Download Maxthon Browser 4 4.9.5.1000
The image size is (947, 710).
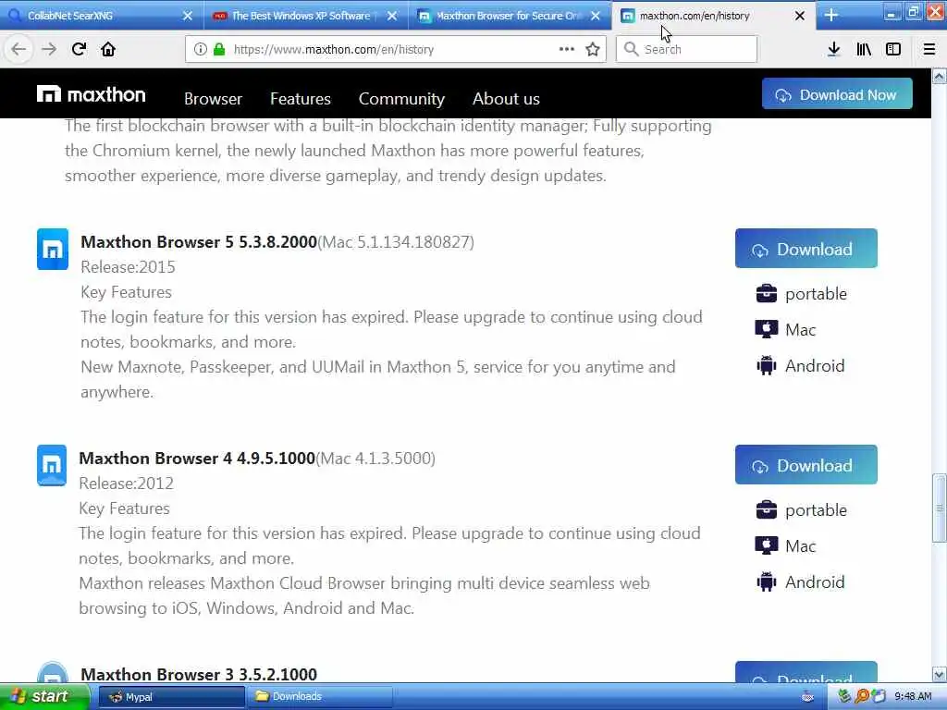806,464
